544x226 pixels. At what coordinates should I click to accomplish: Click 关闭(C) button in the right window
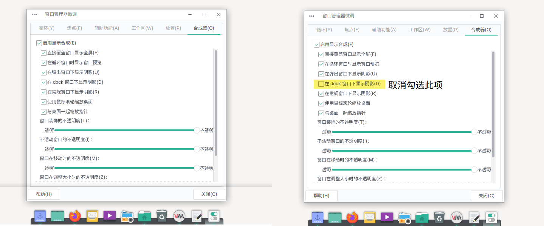click(x=487, y=196)
